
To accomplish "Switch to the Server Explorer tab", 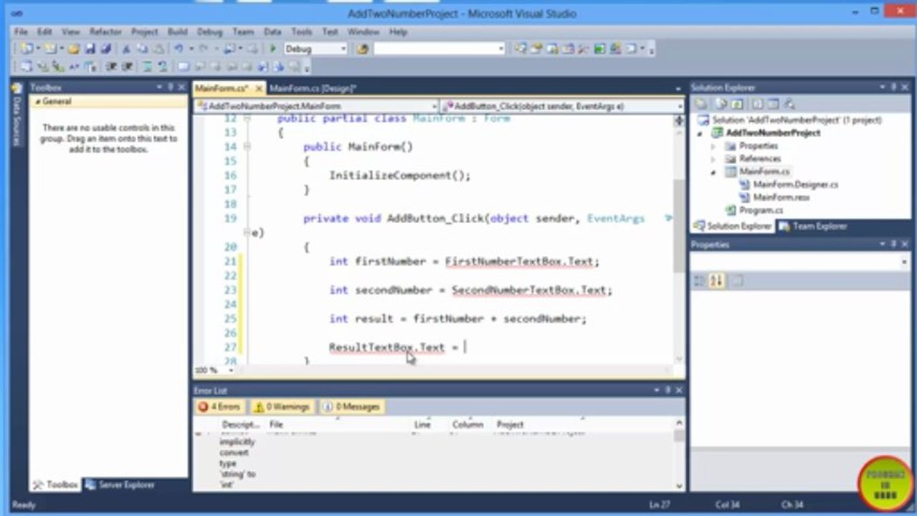I will click(120, 485).
